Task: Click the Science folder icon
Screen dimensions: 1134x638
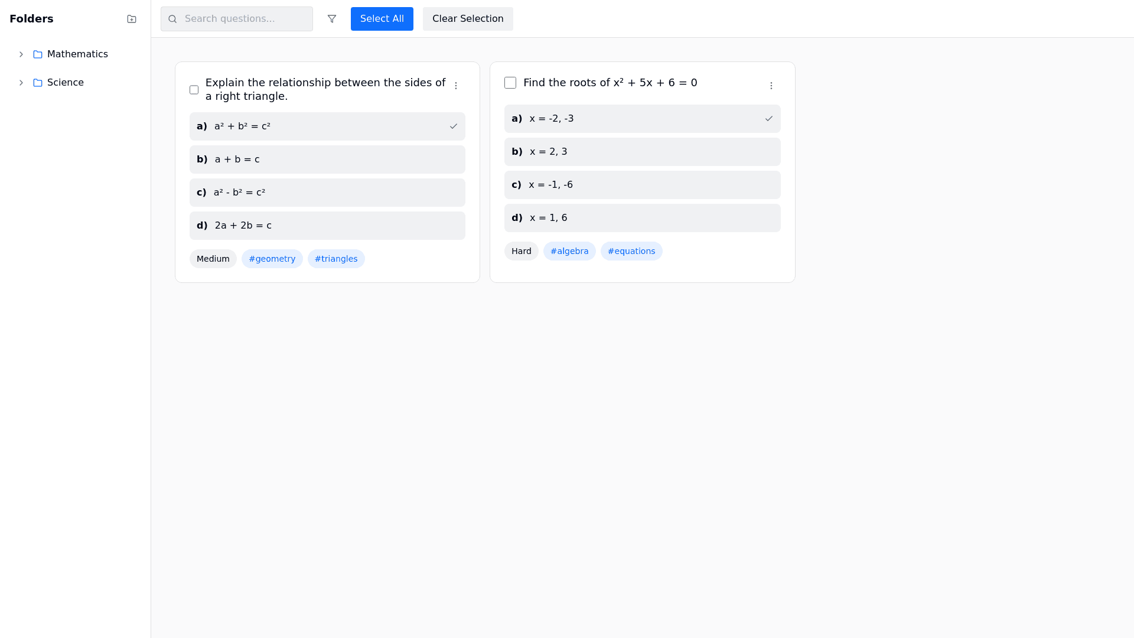Action: pos(38,83)
